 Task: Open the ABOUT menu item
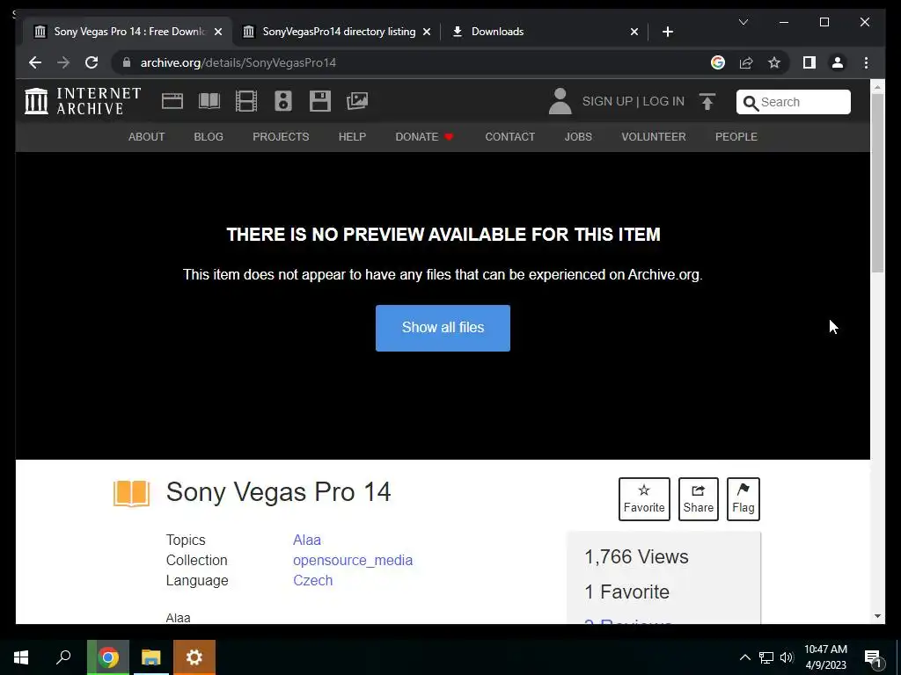[147, 136]
